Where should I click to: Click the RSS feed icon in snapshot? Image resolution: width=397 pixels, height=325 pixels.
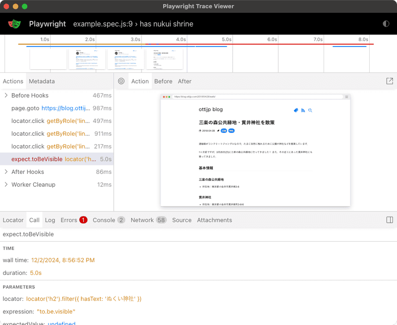(303, 110)
